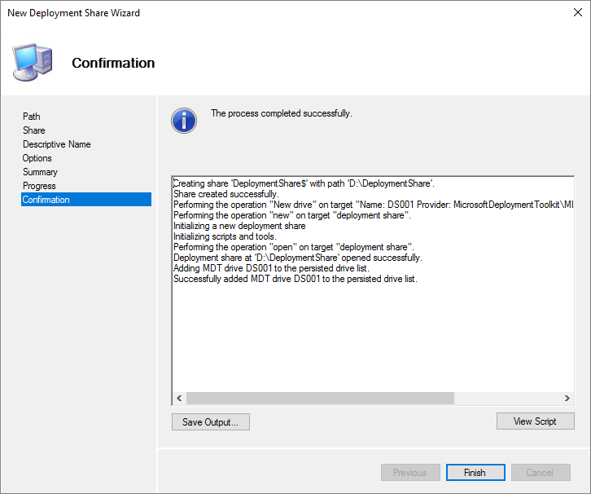591x494 pixels.
Task: Click the horizontal scrollbar thumb in output
Action: pos(319,398)
